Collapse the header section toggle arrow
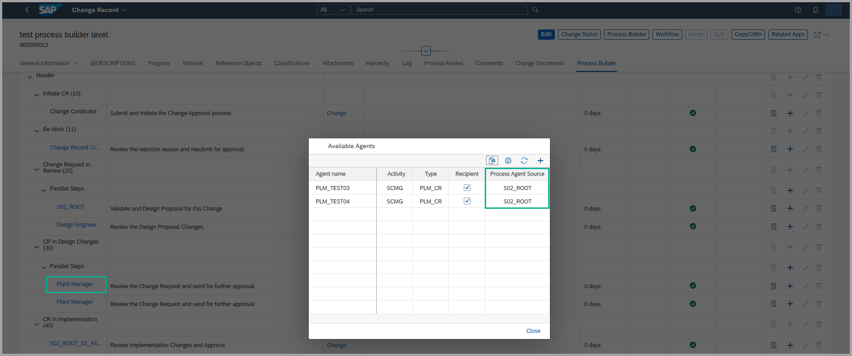 pos(426,51)
